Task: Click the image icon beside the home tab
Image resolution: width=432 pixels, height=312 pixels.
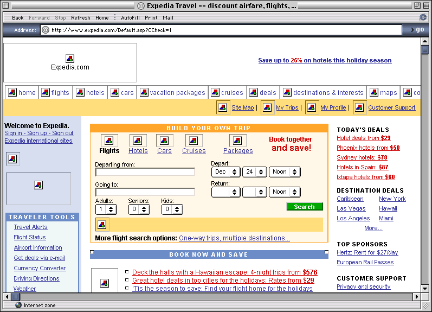Action: pos(12,92)
